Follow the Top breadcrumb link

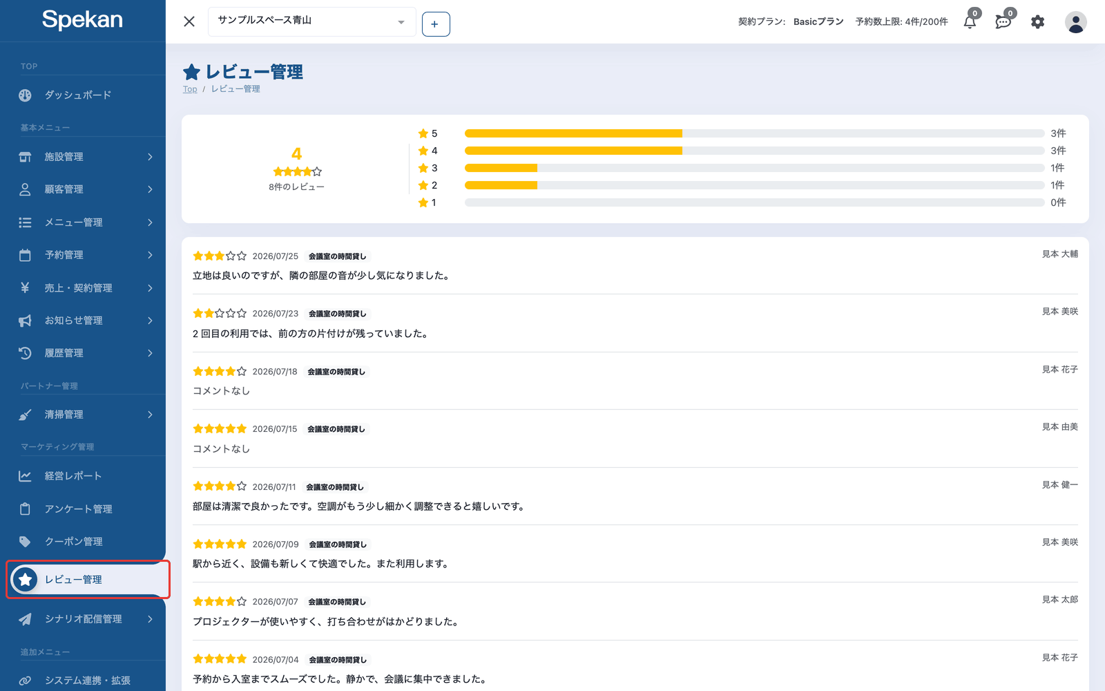point(190,89)
